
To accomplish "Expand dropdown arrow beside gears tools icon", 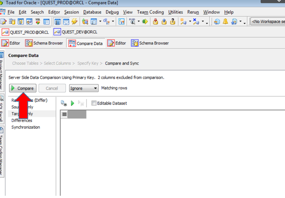I will tap(113, 21).
